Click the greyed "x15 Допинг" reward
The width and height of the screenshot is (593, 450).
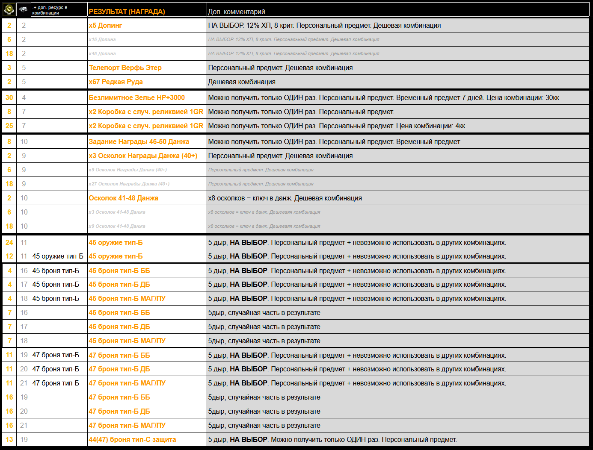pyautogui.click(x=102, y=39)
